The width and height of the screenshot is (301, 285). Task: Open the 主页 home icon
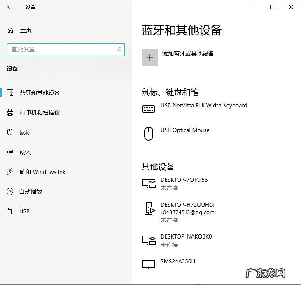pyautogui.click(x=10, y=30)
